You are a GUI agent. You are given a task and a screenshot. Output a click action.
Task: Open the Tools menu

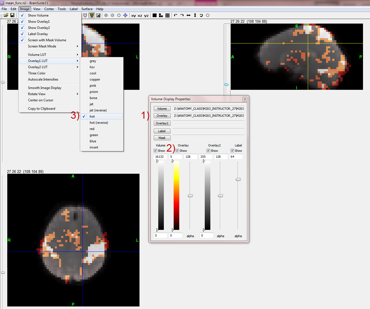tap(62, 9)
